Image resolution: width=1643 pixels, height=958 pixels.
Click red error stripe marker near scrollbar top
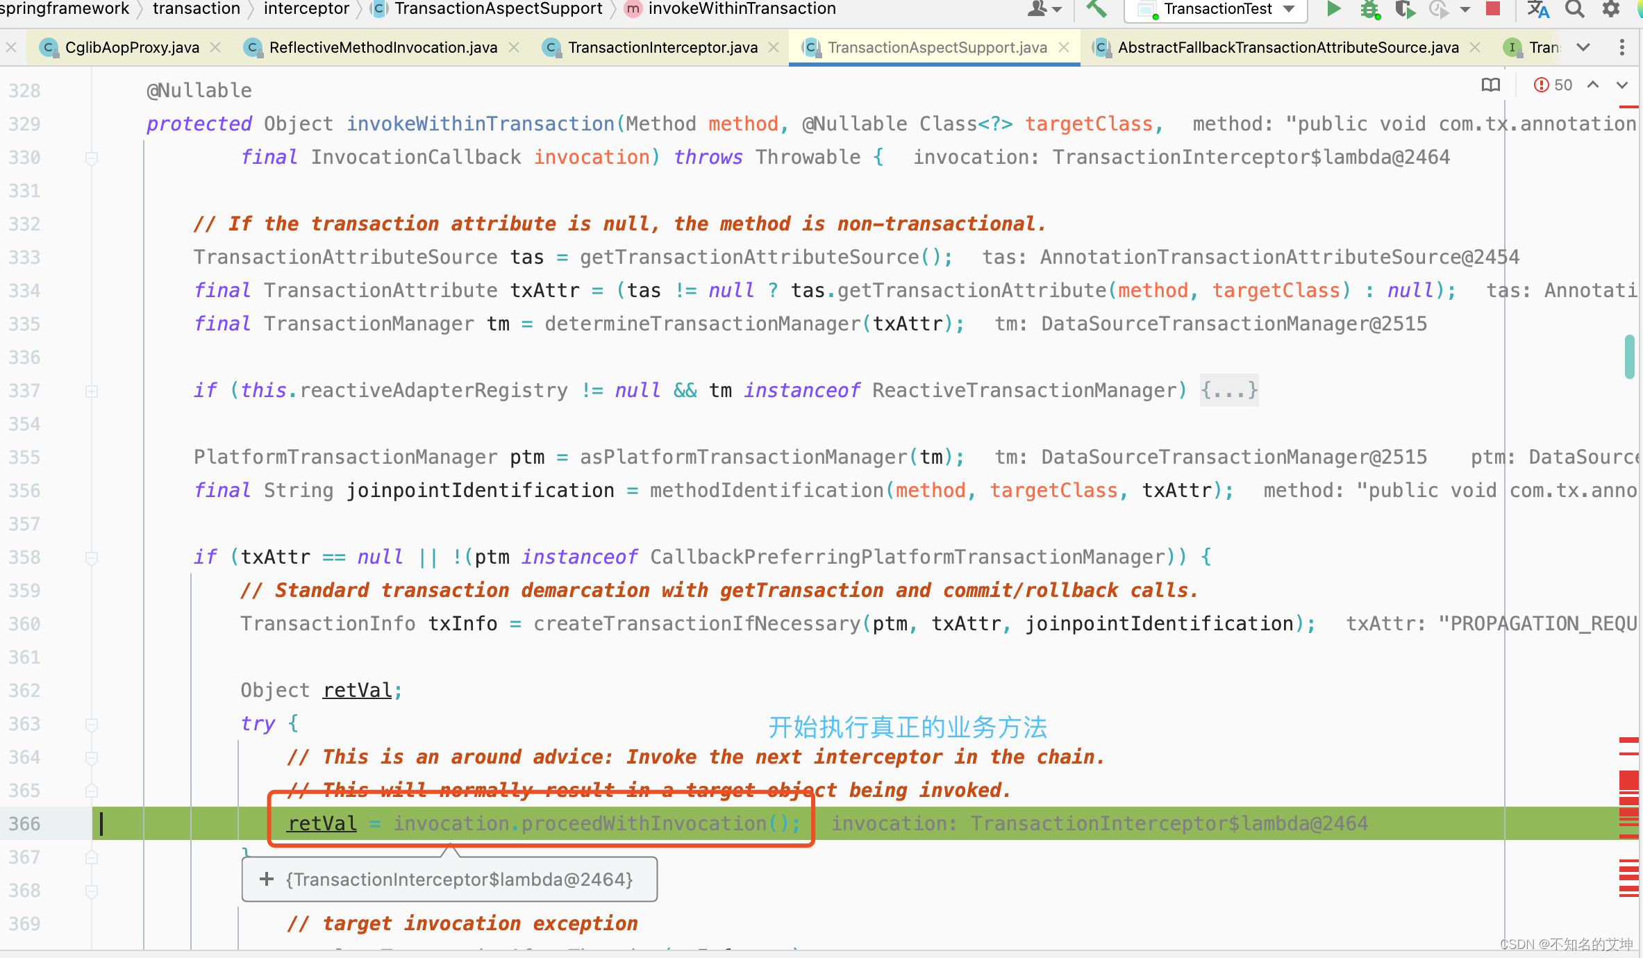(1628, 107)
